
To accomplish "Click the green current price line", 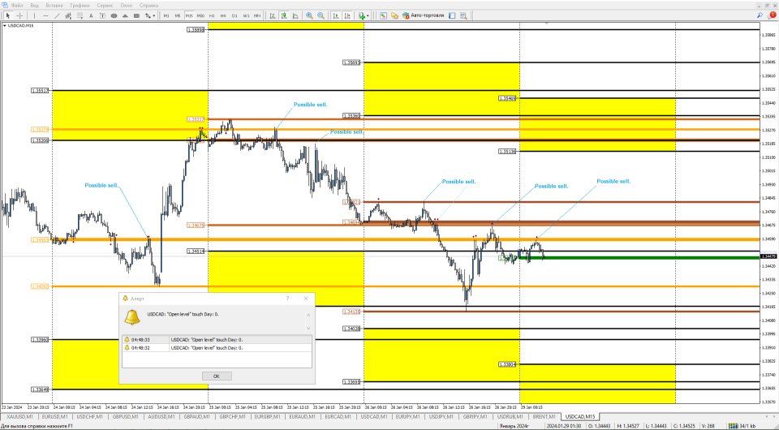I will click(649, 257).
